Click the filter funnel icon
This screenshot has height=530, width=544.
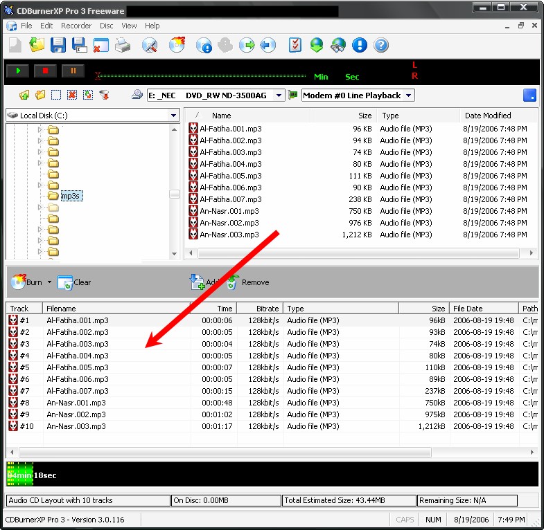pos(104,95)
